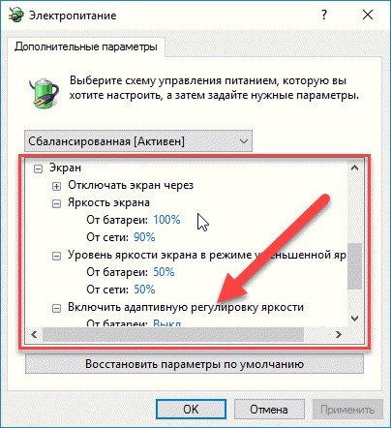Click the help question mark icon
This screenshot has height=428, width=391.
[x=324, y=15]
